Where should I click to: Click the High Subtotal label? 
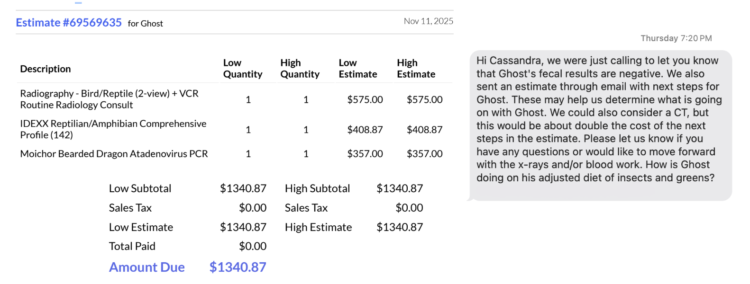(x=317, y=188)
